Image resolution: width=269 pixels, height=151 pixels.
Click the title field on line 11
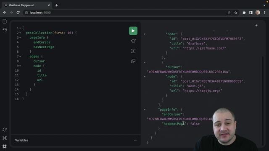(42, 75)
